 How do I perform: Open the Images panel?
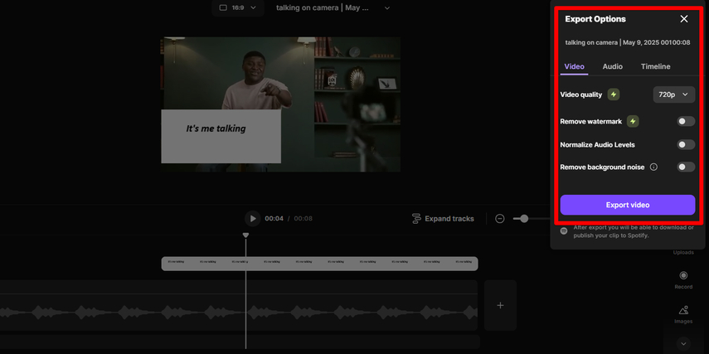coord(683,315)
